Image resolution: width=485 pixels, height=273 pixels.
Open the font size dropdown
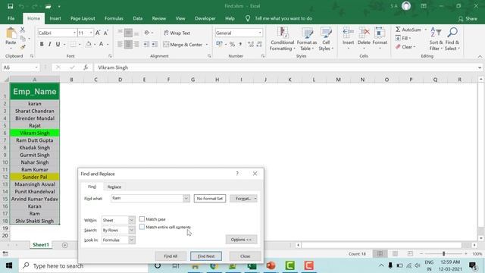(91, 33)
